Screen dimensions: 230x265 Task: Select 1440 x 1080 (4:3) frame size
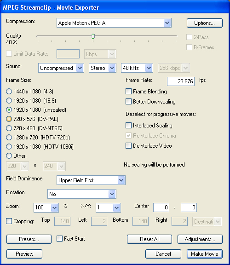tap(9, 92)
